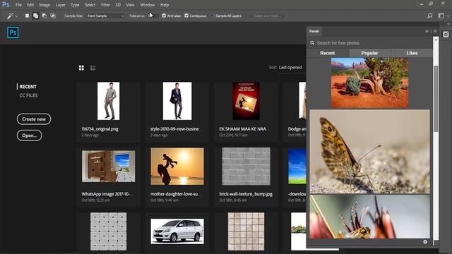Open the white car image thumbnail
The image size is (452, 254).
pos(177,231)
